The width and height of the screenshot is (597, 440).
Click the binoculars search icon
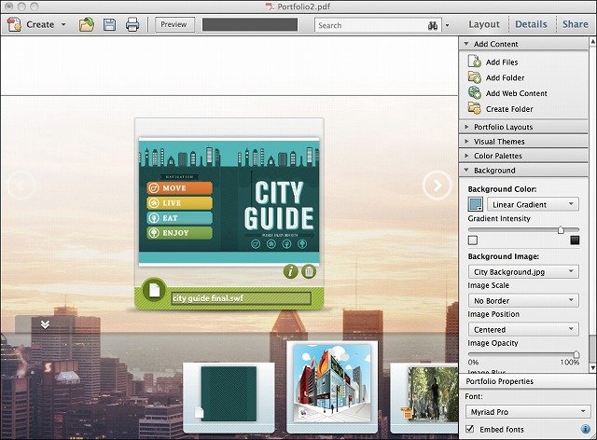pyautogui.click(x=433, y=25)
